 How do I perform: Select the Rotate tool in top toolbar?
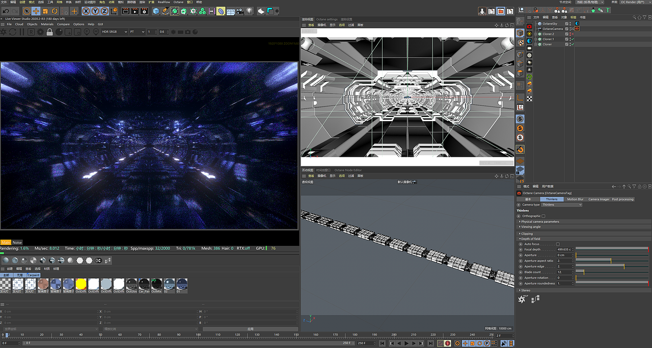55,11
